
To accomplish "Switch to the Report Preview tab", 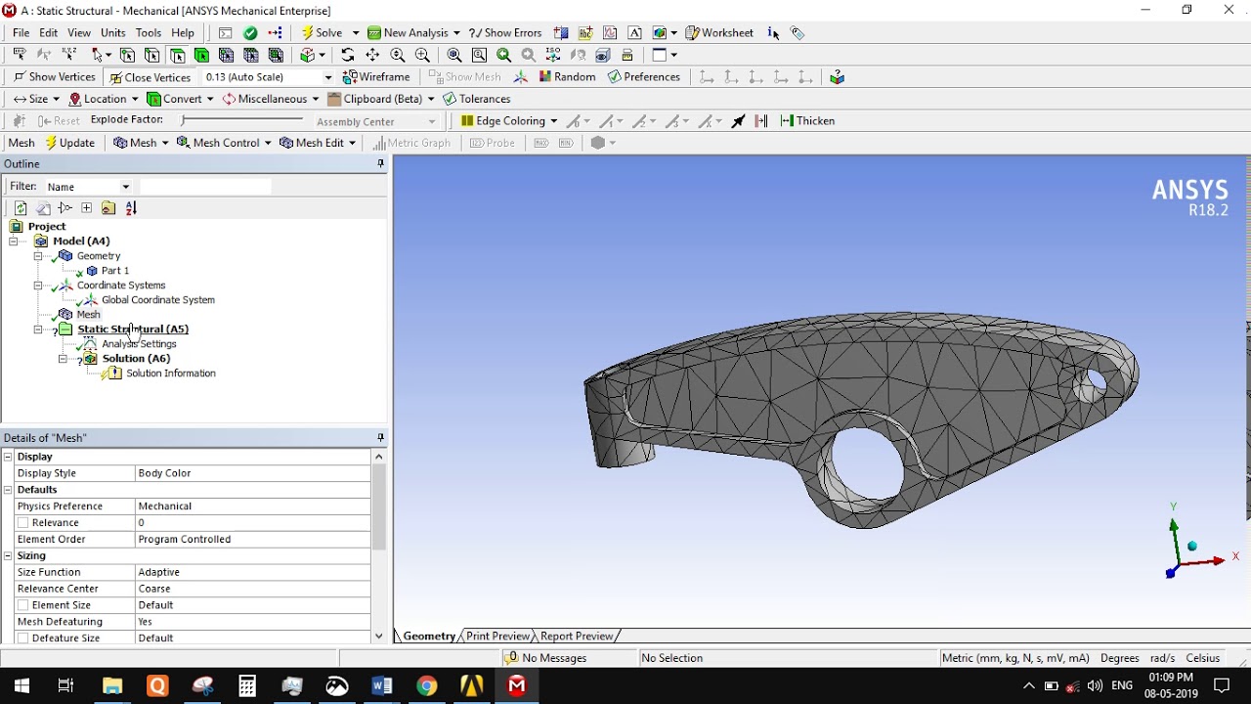I will click(577, 636).
